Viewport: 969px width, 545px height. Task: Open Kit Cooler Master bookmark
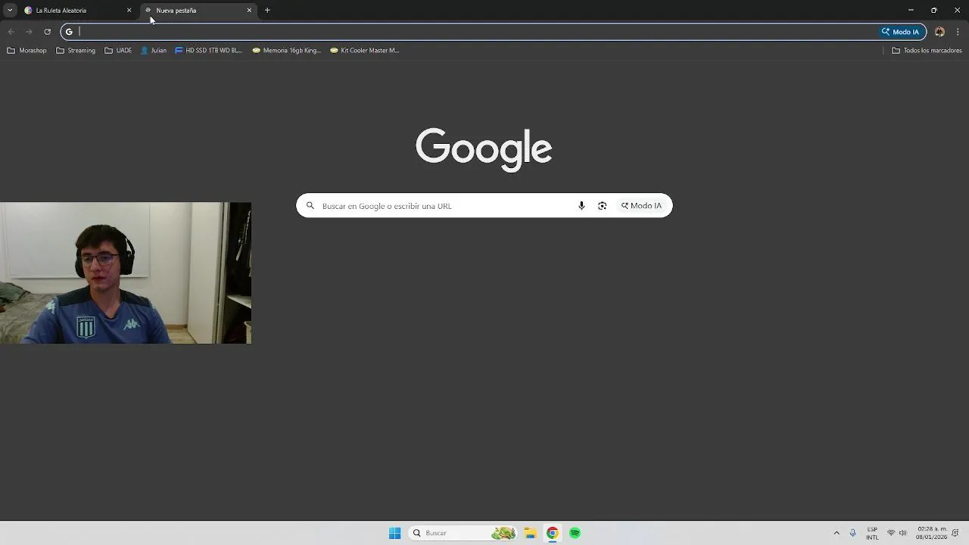point(365,51)
